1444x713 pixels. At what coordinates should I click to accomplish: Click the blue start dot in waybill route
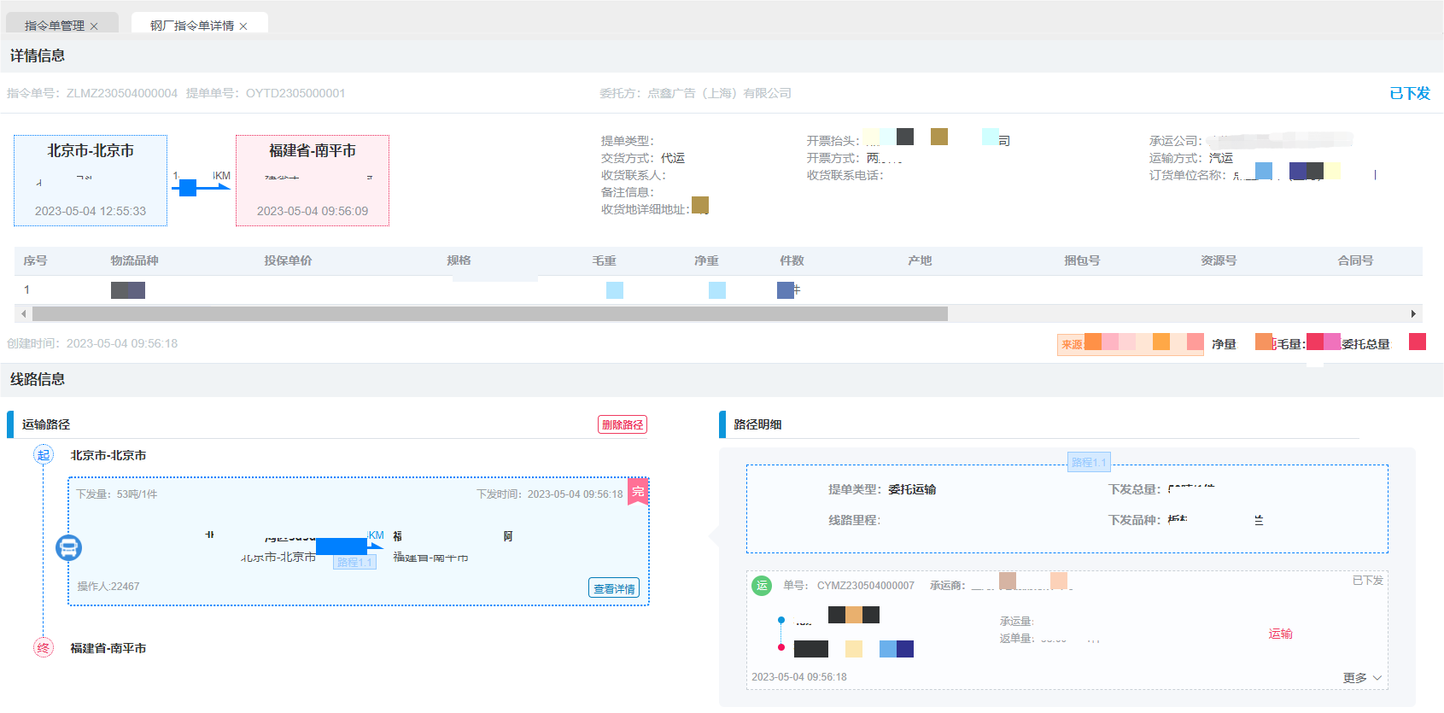(781, 620)
